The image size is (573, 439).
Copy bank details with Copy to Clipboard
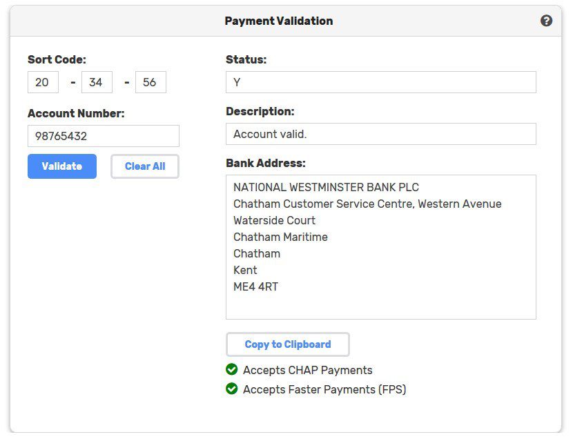tap(288, 344)
